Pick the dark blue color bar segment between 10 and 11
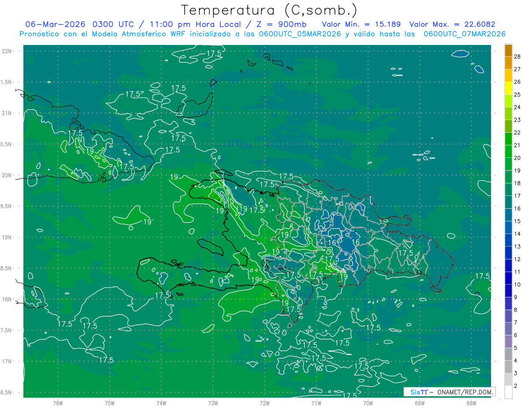The image size is (529, 409). (x=508, y=278)
